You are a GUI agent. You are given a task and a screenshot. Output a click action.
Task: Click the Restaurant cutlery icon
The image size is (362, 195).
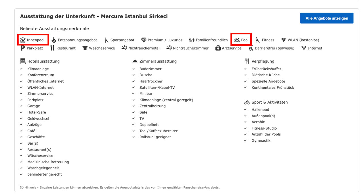tap(52, 48)
